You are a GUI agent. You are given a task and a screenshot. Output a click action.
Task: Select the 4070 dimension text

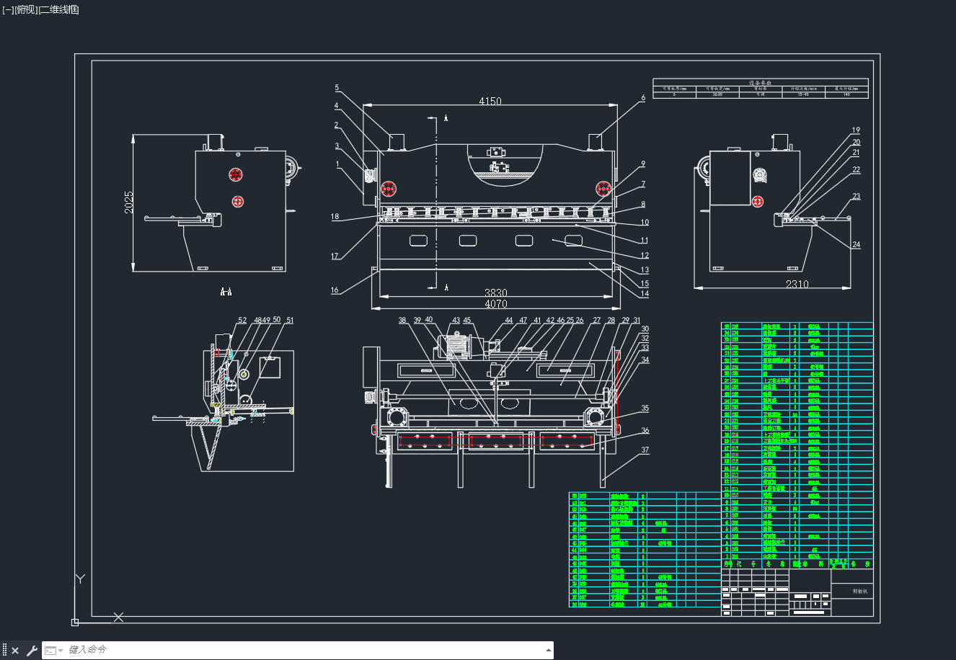click(x=495, y=304)
